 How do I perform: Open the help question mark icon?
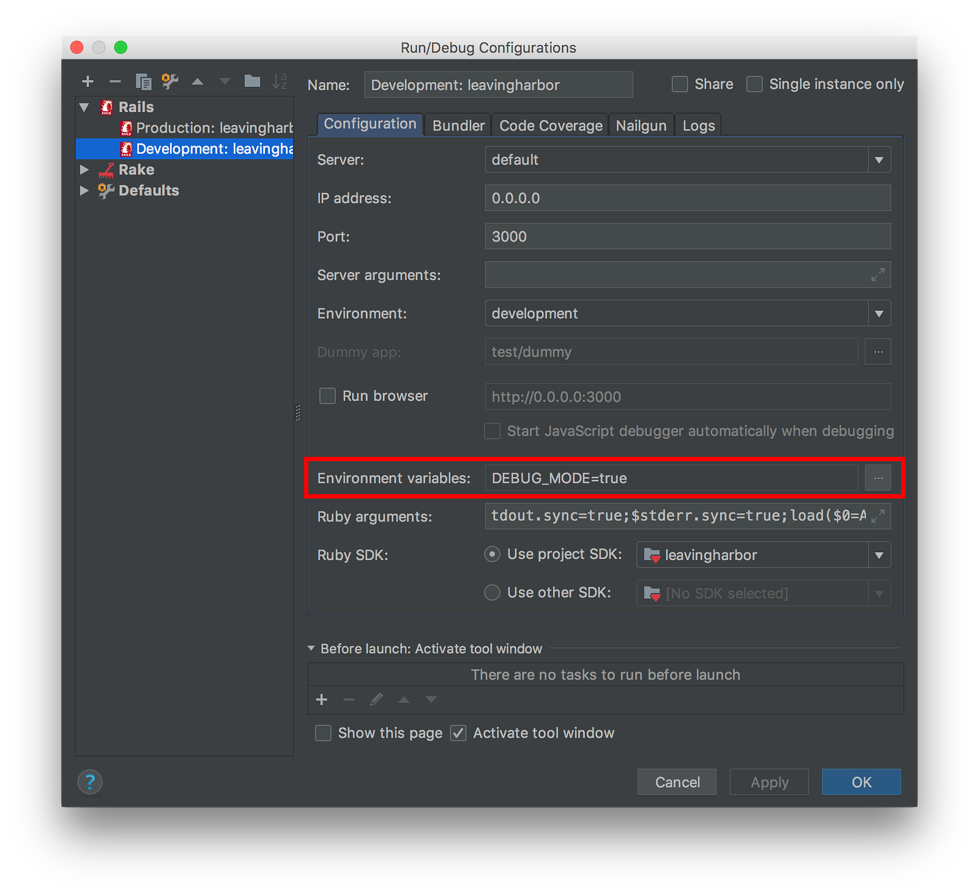coord(89,782)
